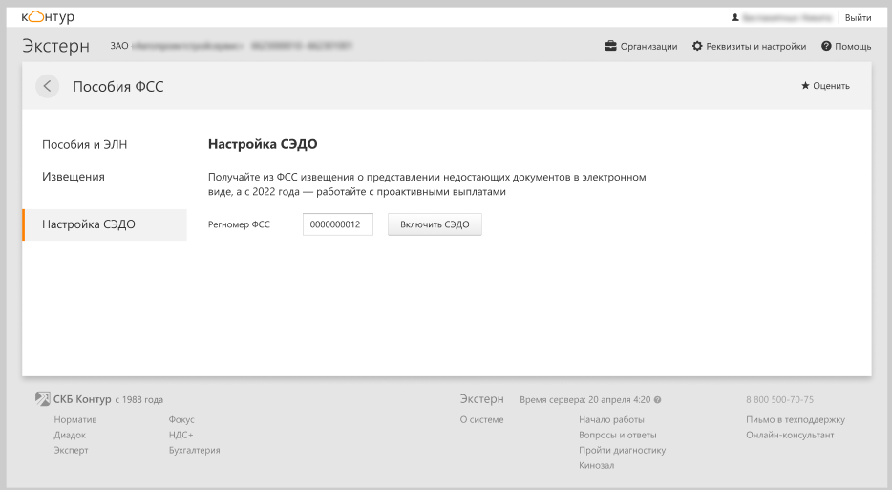Image resolution: width=892 pixels, height=490 pixels.
Task: Open the НДС+ footer link
Action: click(181, 436)
